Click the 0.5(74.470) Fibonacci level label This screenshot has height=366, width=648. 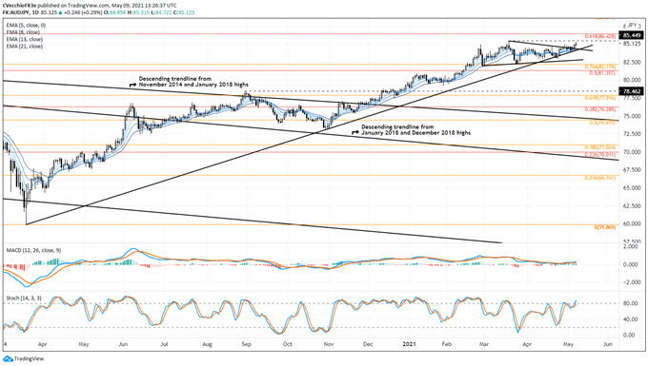pos(602,123)
